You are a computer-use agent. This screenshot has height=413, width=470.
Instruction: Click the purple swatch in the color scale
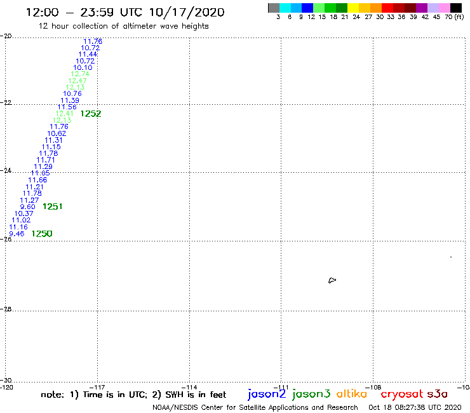[x=422, y=8]
